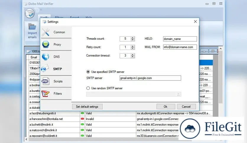Click the disabled random SMTP server list

tap(134, 94)
